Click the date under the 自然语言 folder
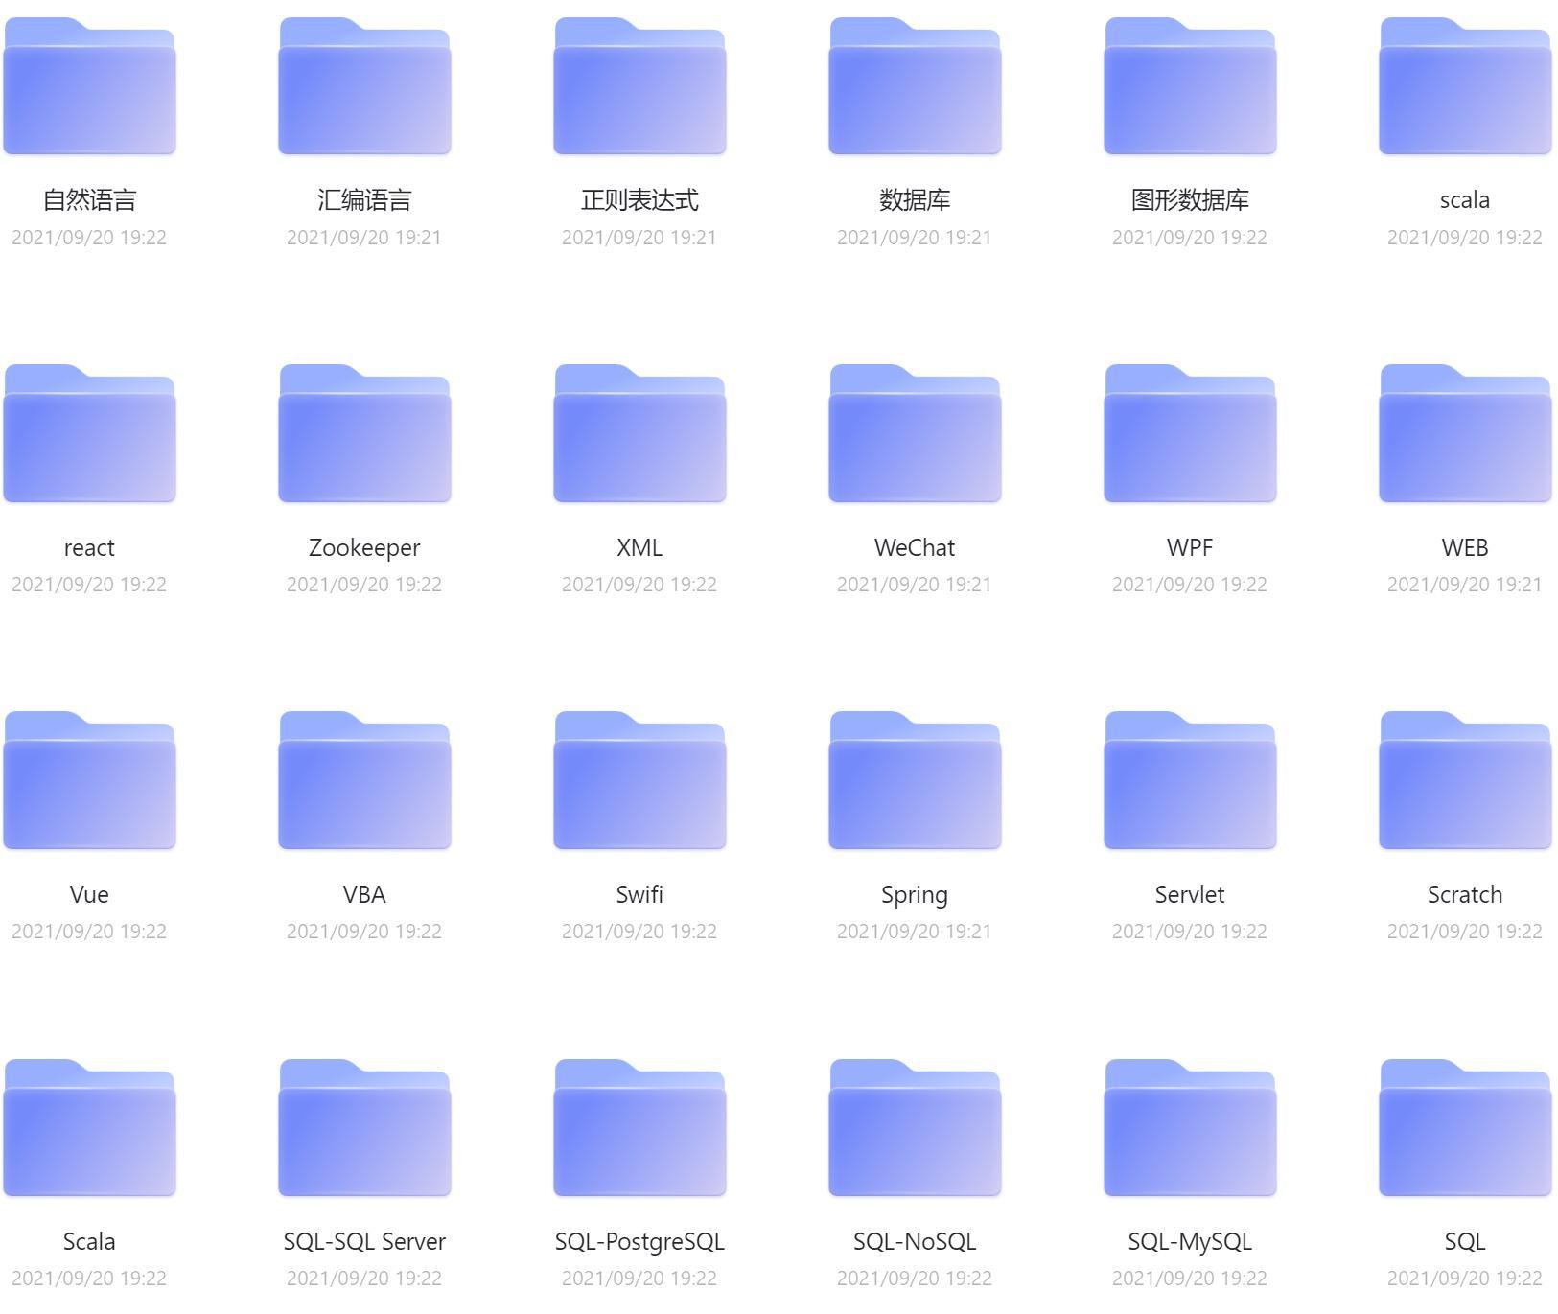Viewport: 1558px width, 1314px height. tap(89, 238)
